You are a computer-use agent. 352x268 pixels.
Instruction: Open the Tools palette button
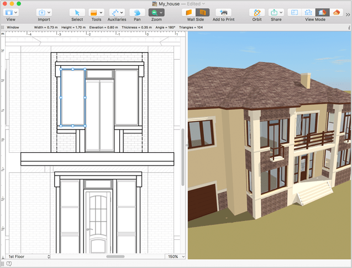click(96, 12)
